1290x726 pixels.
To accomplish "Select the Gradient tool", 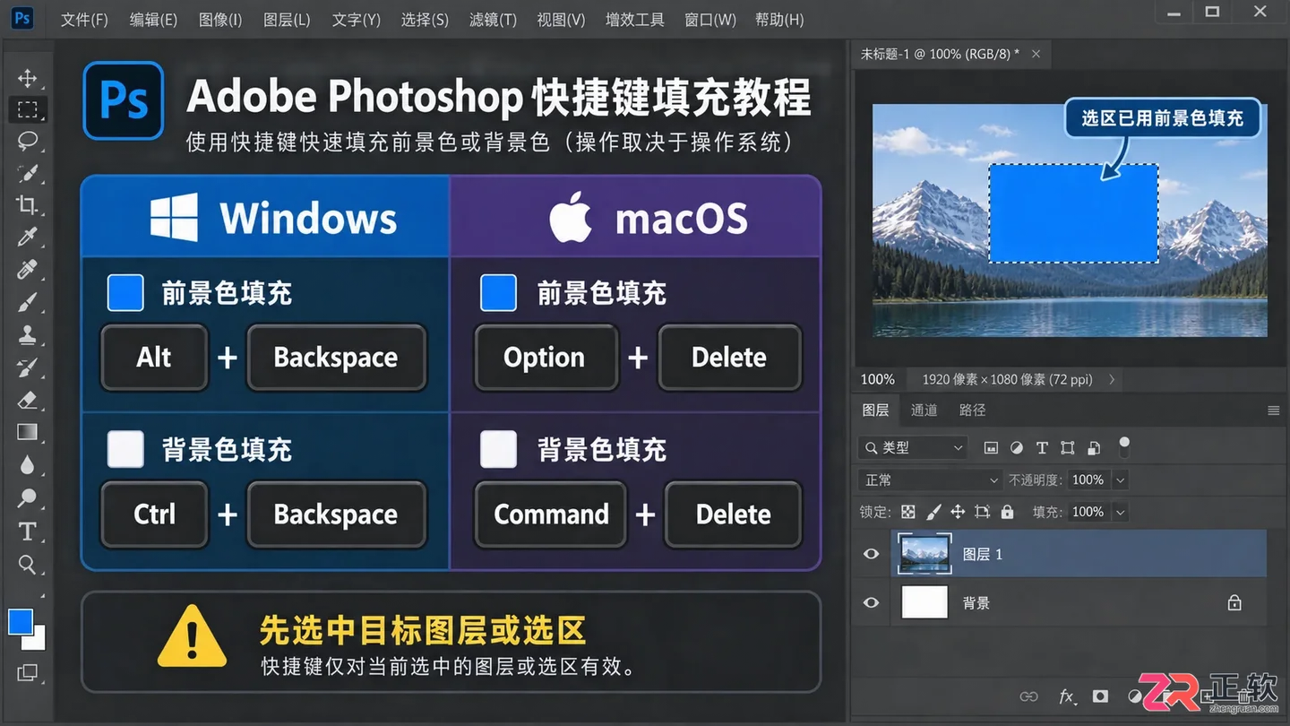I will pyautogui.click(x=27, y=432).
